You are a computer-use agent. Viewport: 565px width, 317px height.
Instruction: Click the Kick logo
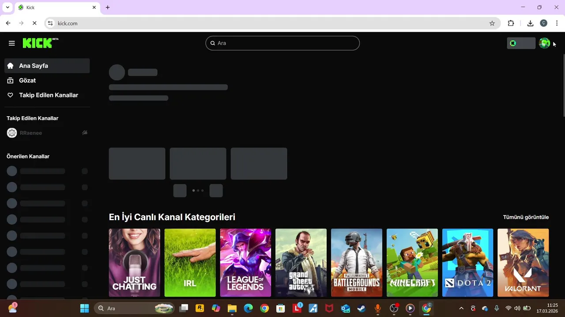coord(40,43)
